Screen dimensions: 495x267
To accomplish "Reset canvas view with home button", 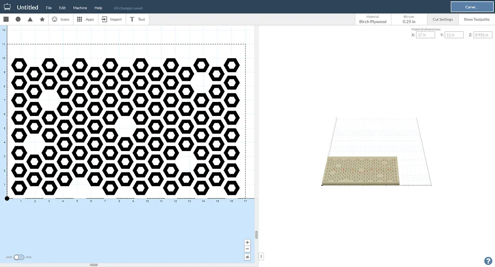I will pyautogui.click(x=247, y=257).
